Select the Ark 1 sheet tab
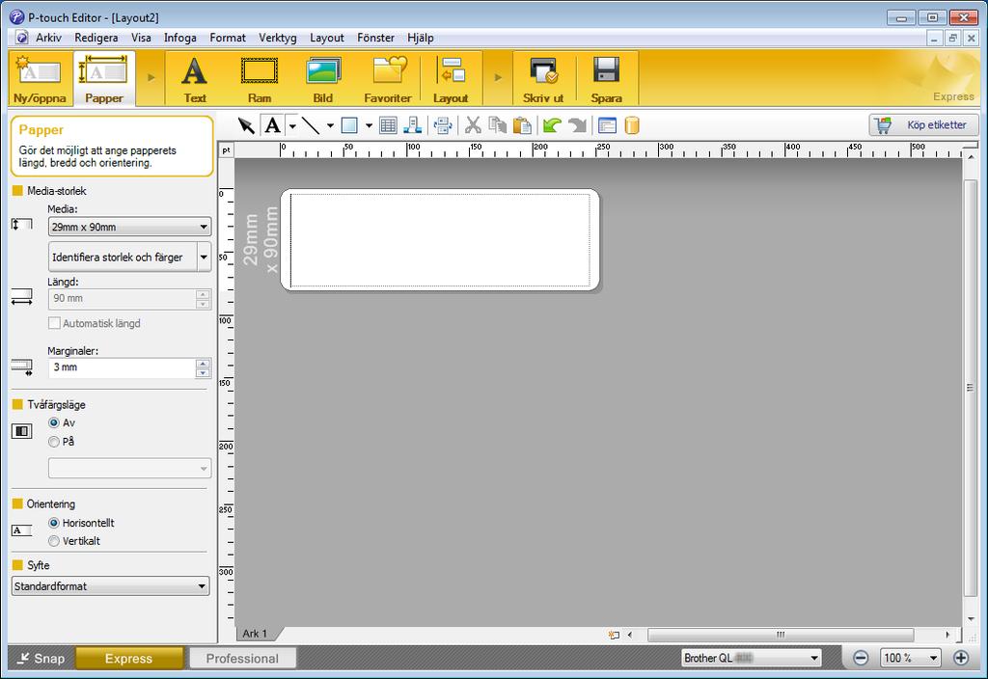988x679 pixels. (x=255, y=634)
